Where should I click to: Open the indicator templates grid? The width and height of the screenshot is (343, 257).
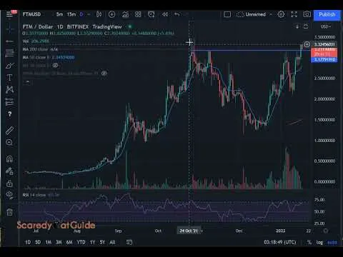click(x=138, y=14)
